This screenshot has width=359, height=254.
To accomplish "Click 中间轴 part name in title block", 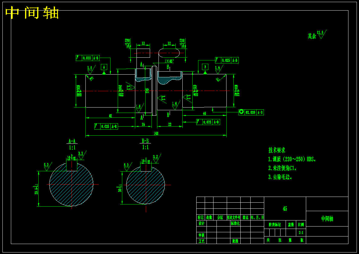I will tap(327, 218).
